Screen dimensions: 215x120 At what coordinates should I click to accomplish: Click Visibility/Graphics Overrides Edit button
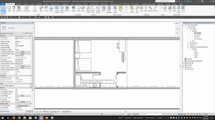(23, 52)
